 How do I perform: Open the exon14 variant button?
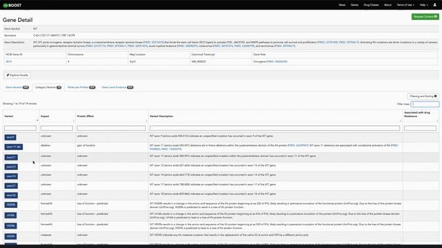click(x=11, y=176)
